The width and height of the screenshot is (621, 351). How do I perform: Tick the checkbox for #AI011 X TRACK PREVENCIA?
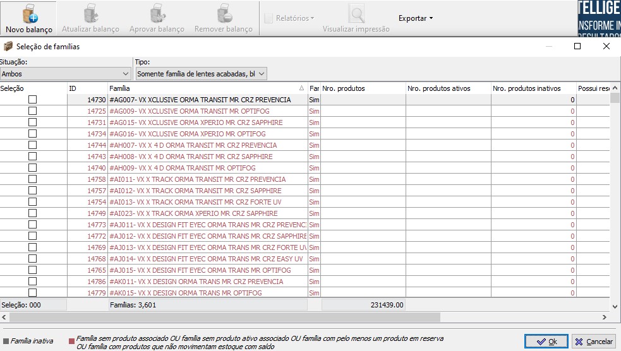point(32,179)
